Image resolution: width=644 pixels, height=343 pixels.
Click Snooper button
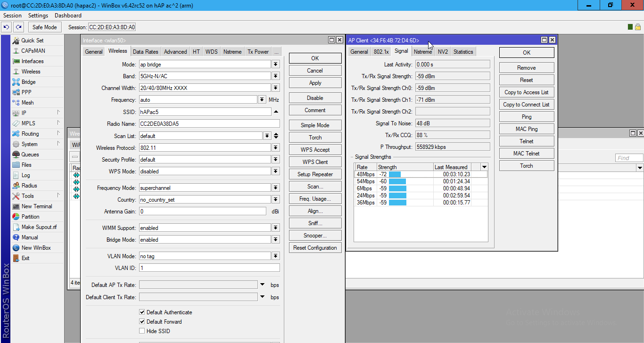point(315,236)
